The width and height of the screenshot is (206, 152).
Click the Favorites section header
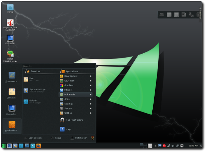point(35,71)
